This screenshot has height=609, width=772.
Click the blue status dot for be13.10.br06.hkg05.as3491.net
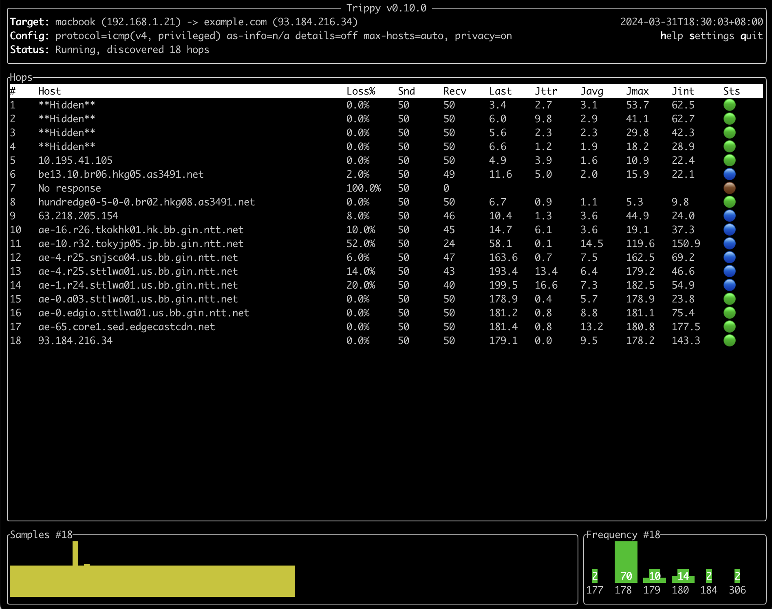(729, 174)
